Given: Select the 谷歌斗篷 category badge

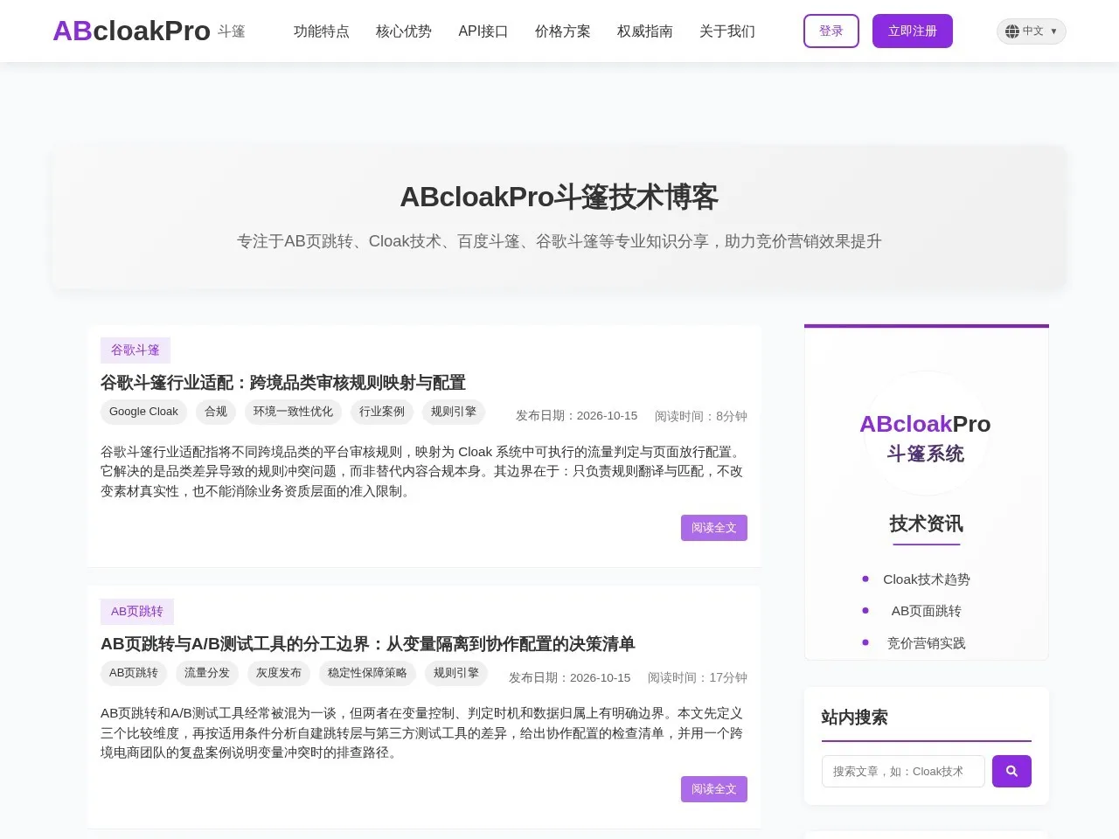Looking at the screenshot, I should [x=136, y=350].
